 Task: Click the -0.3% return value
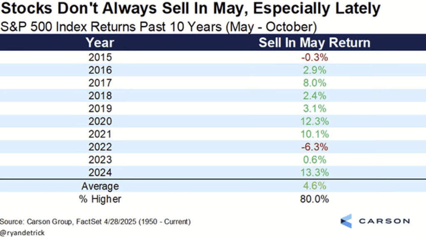[x=315, y=57]
